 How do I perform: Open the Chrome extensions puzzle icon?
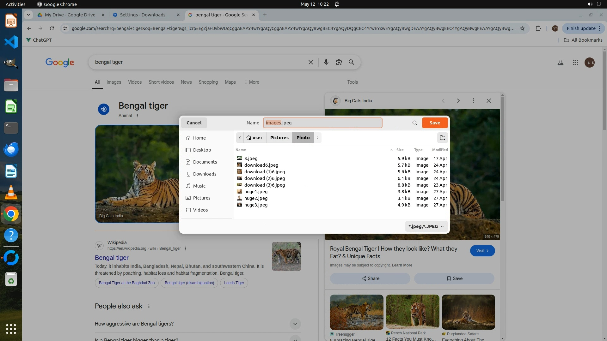point(538,28)
